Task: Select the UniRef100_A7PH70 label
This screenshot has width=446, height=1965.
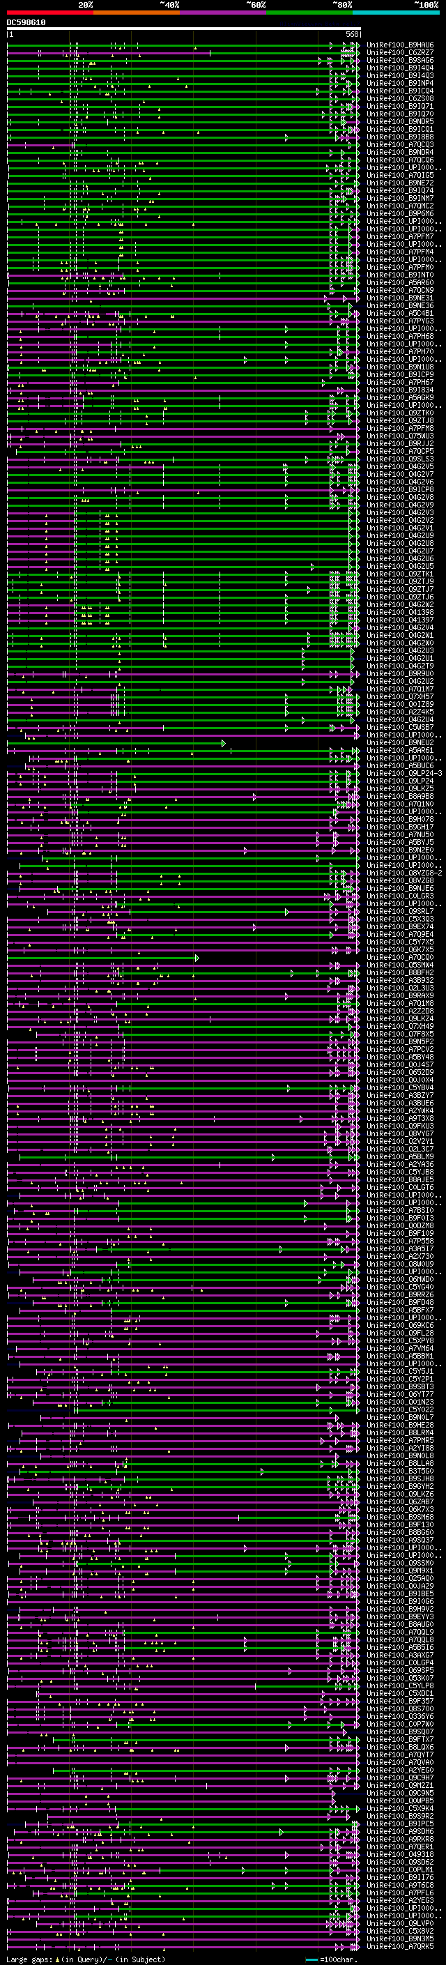Action: click(x=400, y=351)
